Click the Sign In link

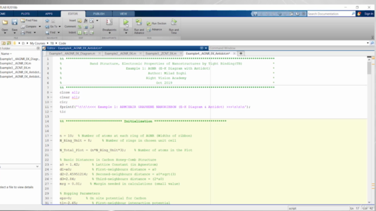click(x=368, y=14)
